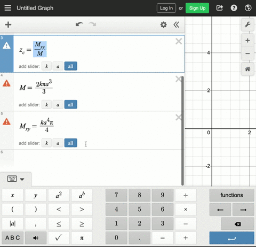Move cursor left with arrow key
256x247 pixels.
click(x=220, y=210)
